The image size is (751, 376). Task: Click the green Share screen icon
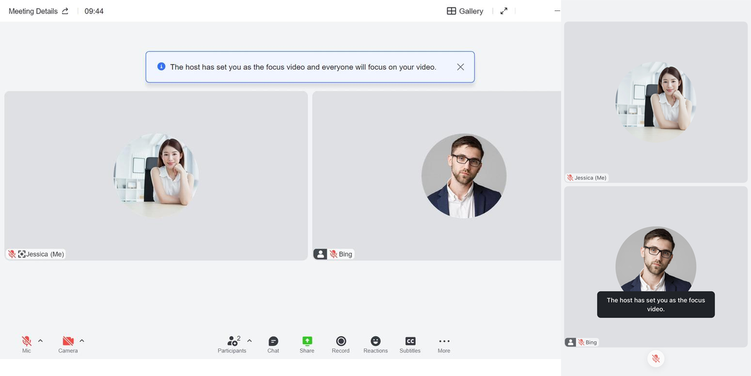pos(307,344)
